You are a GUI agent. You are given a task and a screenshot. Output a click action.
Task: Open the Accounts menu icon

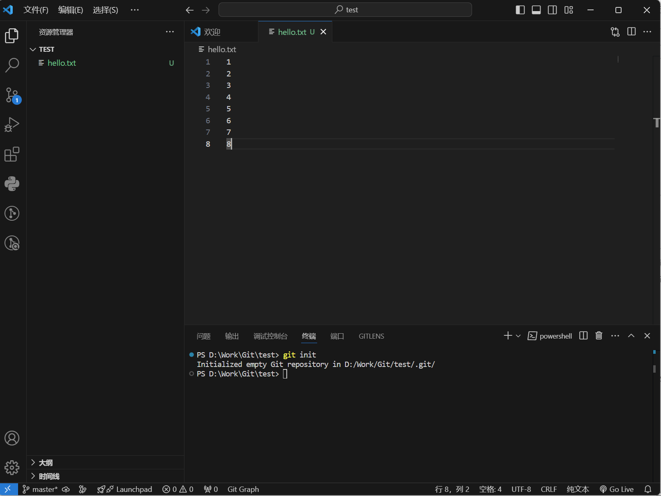click(x=12, y=438)
